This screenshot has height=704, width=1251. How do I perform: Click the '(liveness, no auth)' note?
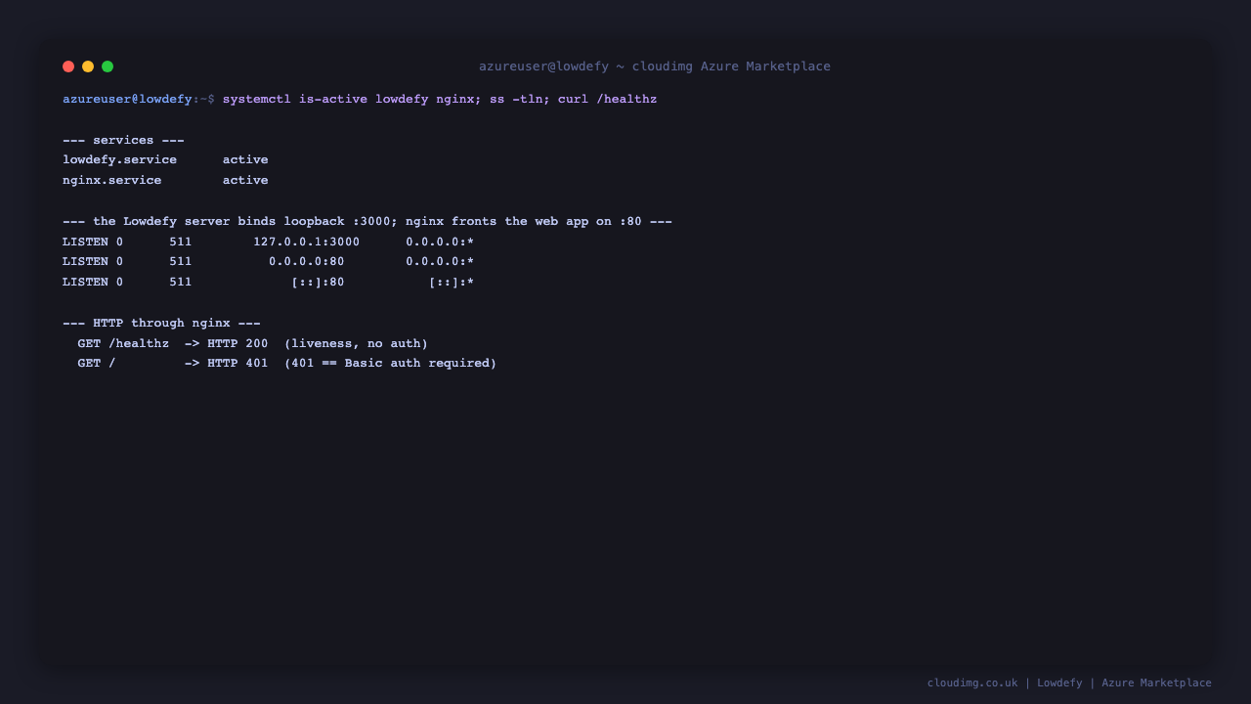(356, 343)
